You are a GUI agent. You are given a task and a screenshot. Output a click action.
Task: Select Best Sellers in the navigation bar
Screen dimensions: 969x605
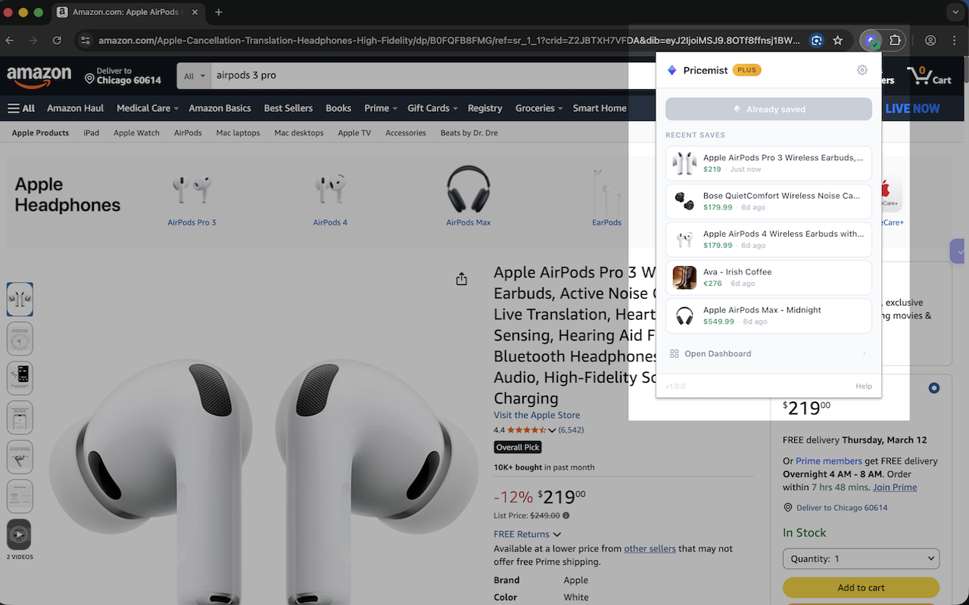click(288, 108)
